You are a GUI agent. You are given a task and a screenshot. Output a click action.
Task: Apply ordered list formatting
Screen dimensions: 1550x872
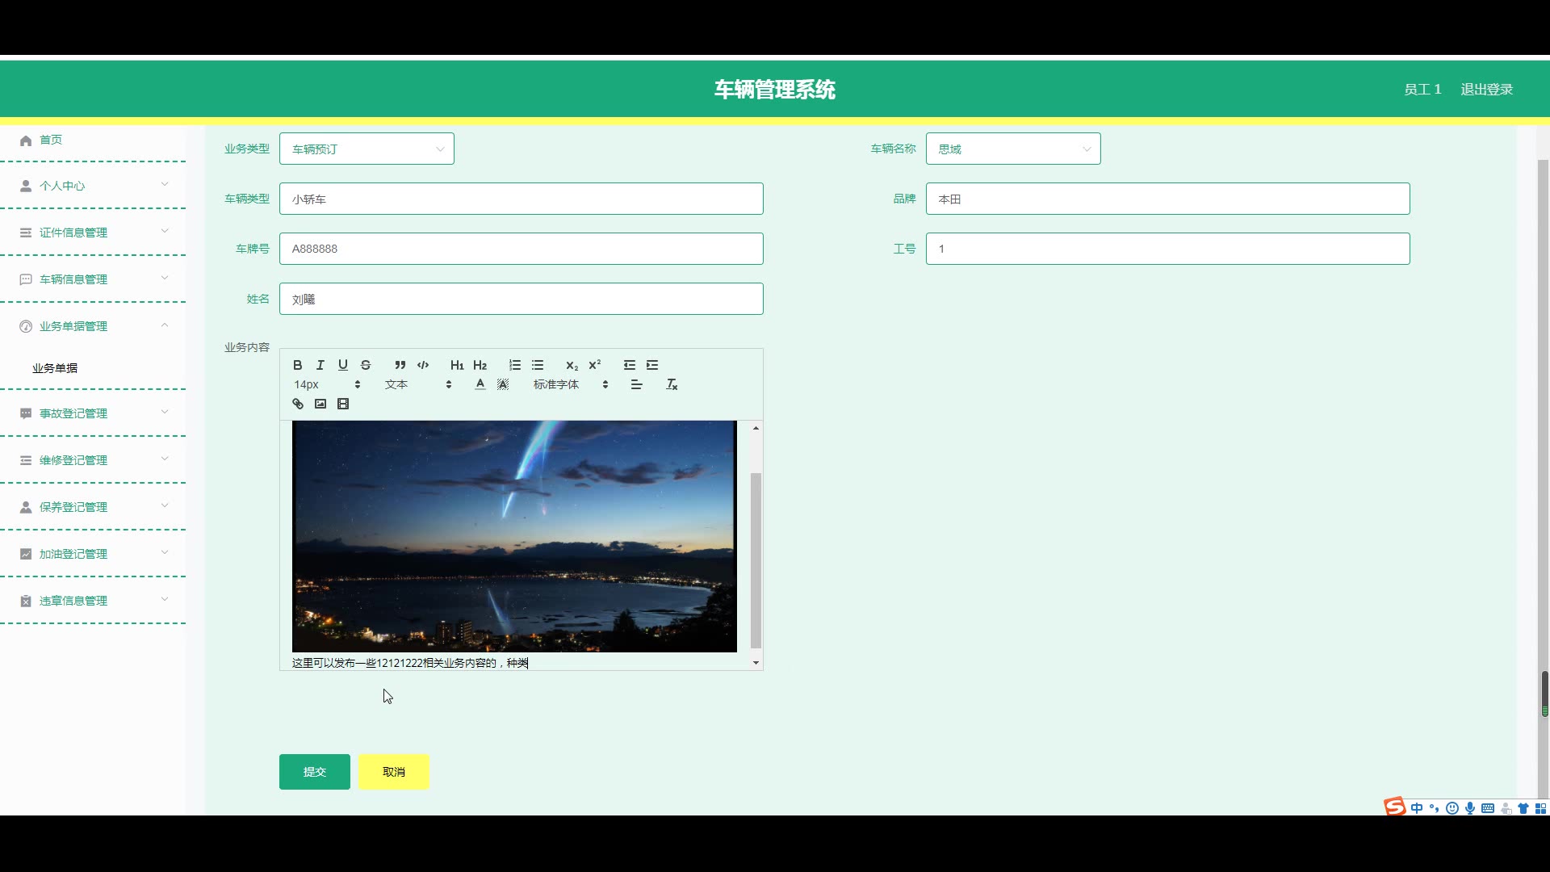pyautogui.click(x=515, y=365)
